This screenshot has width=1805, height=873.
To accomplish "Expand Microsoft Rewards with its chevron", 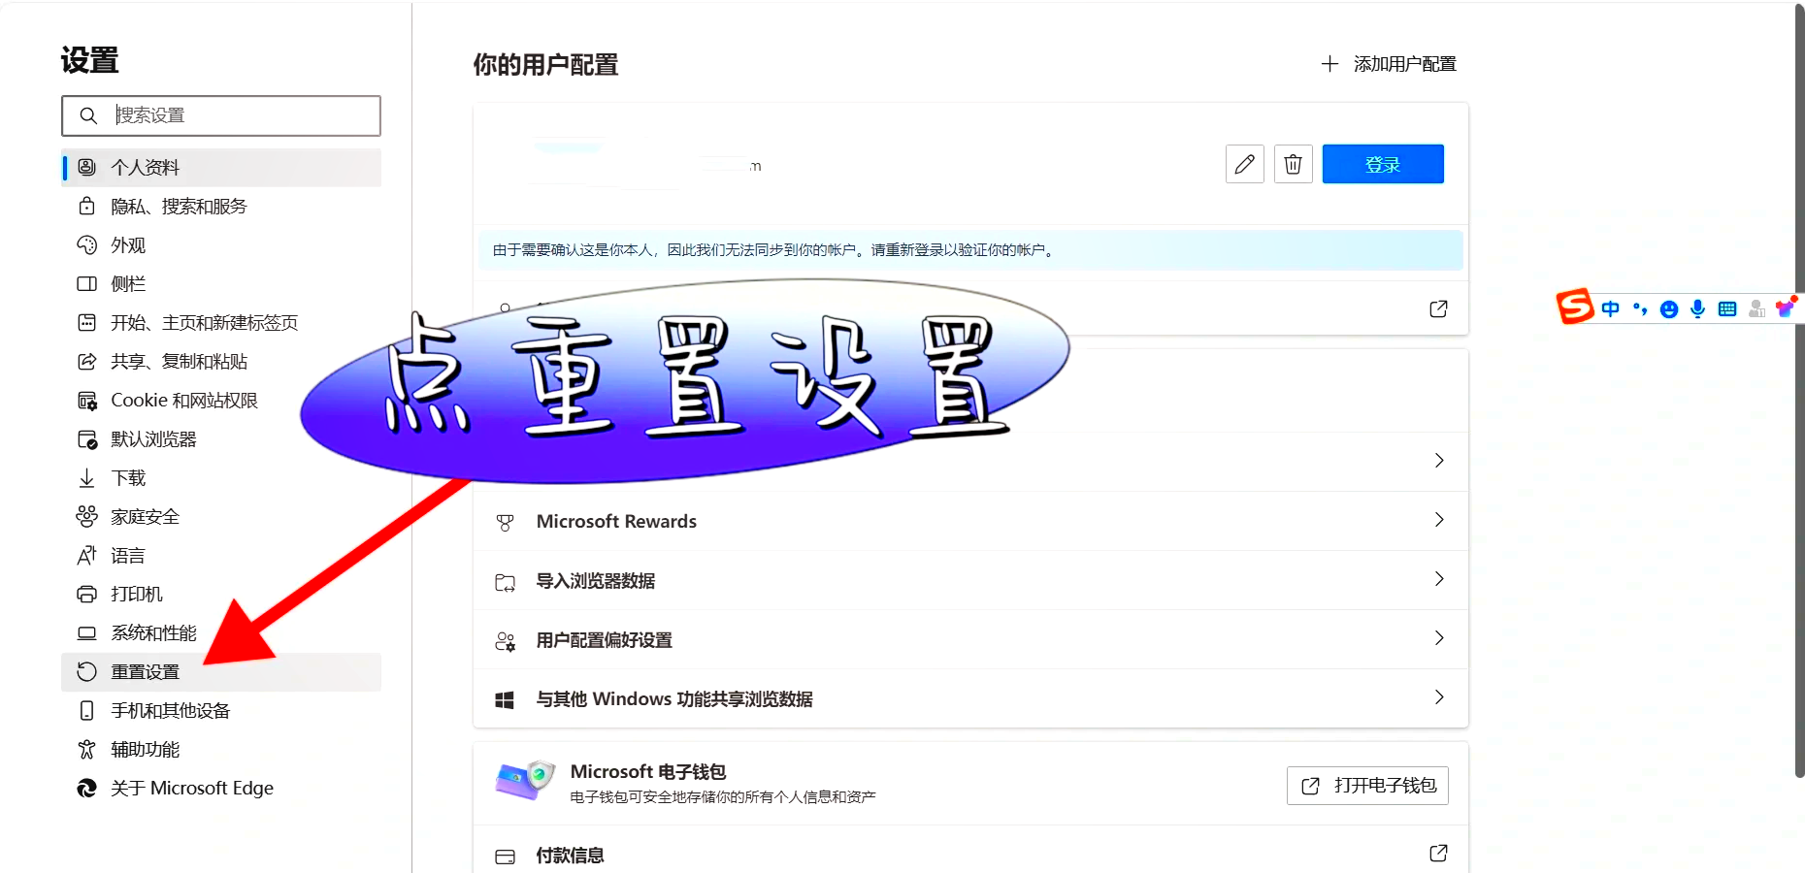I will (1439, 520).
